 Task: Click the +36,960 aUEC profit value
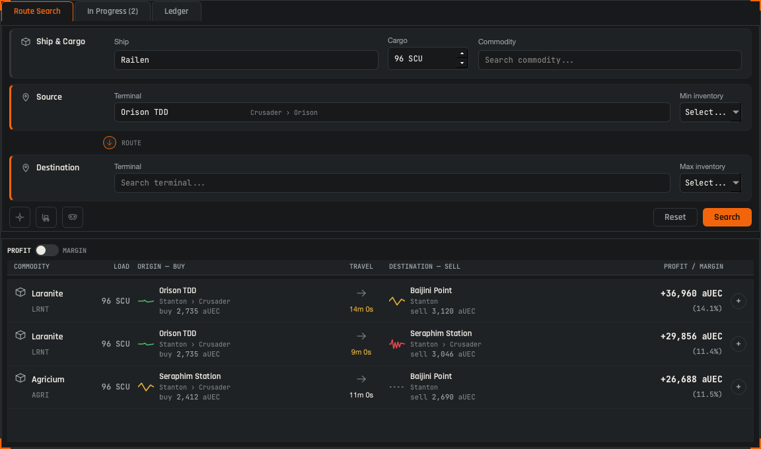tap(691, 293)
